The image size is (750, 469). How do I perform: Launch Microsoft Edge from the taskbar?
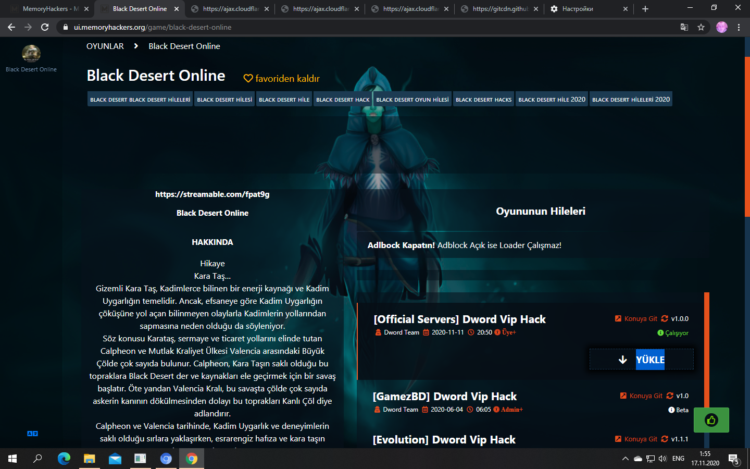coord(64,459)
